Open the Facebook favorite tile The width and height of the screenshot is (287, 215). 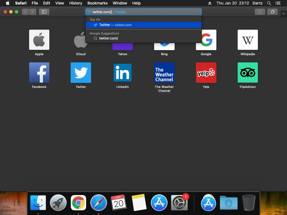(39, 73)
